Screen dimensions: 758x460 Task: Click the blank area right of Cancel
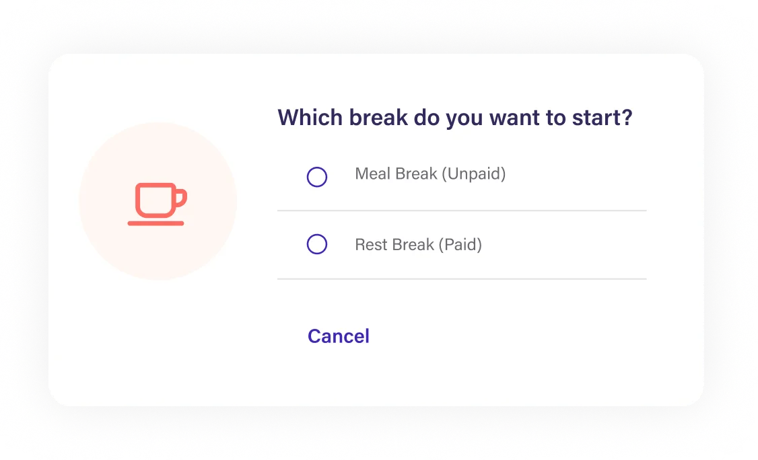coord(508,336)
